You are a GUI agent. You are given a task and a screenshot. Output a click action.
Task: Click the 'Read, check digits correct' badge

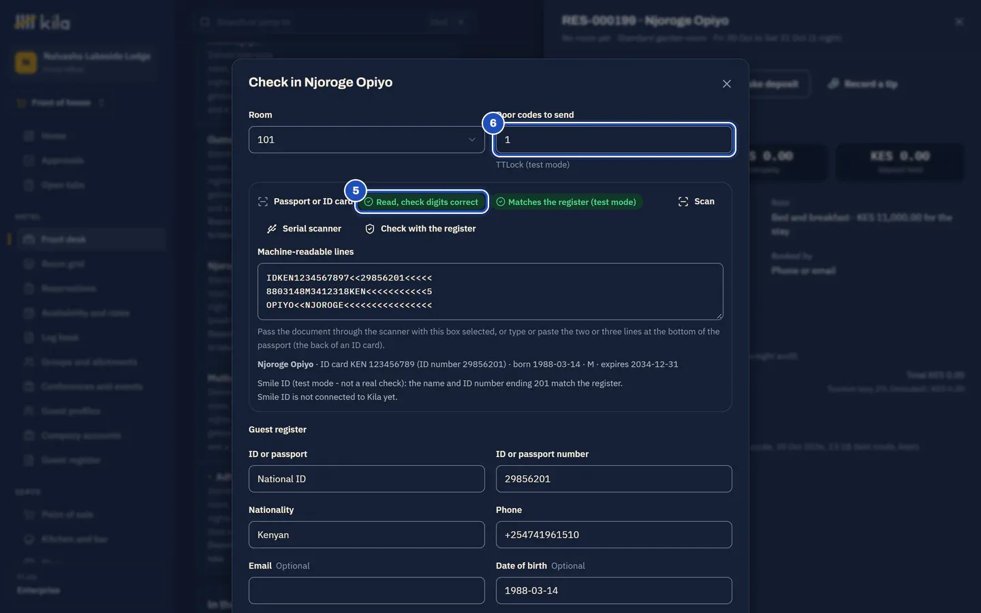[421, 202]
